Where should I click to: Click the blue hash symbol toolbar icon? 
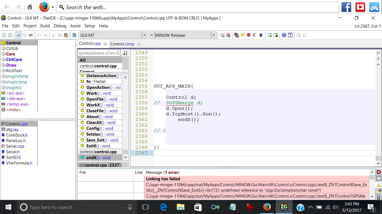coord(261,35)
